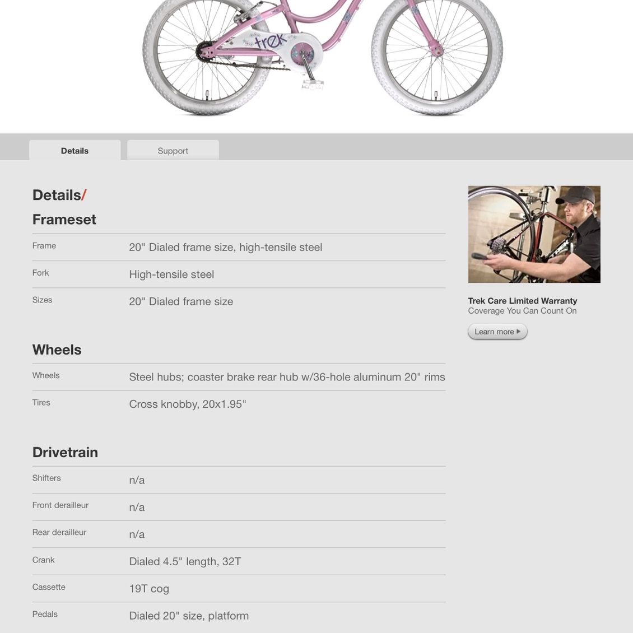Click the Cassette 19T cog value
The height and width of the screenshot is (633, 633).
149,589
